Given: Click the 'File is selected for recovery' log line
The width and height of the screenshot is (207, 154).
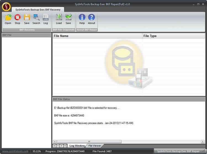Looking at the screenshot, I should pos(87,108).
